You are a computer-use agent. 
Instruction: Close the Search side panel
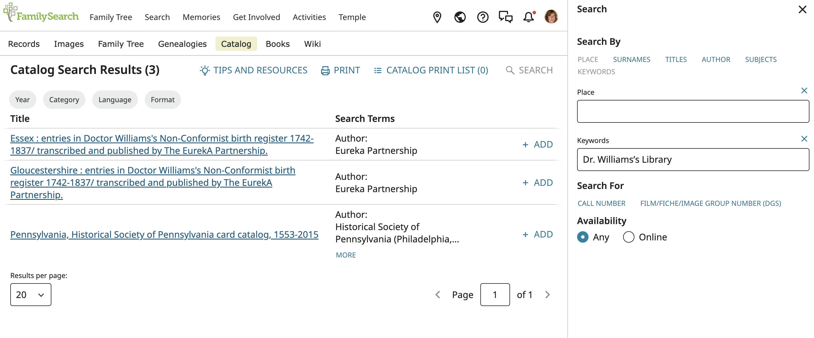[x=802, y=9]
